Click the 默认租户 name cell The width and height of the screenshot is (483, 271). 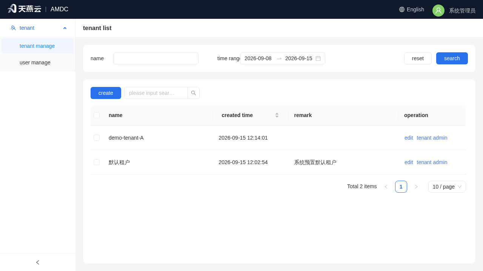(119, 162)
